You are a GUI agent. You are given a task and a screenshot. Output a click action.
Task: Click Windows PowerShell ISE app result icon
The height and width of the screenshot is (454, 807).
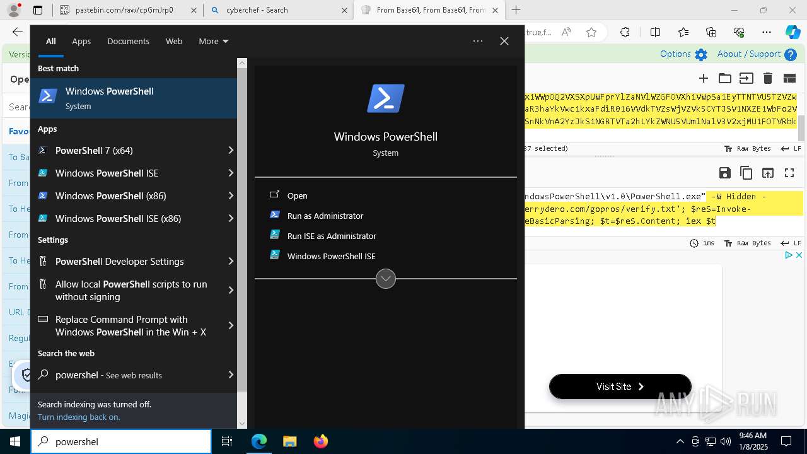[44, 173]
